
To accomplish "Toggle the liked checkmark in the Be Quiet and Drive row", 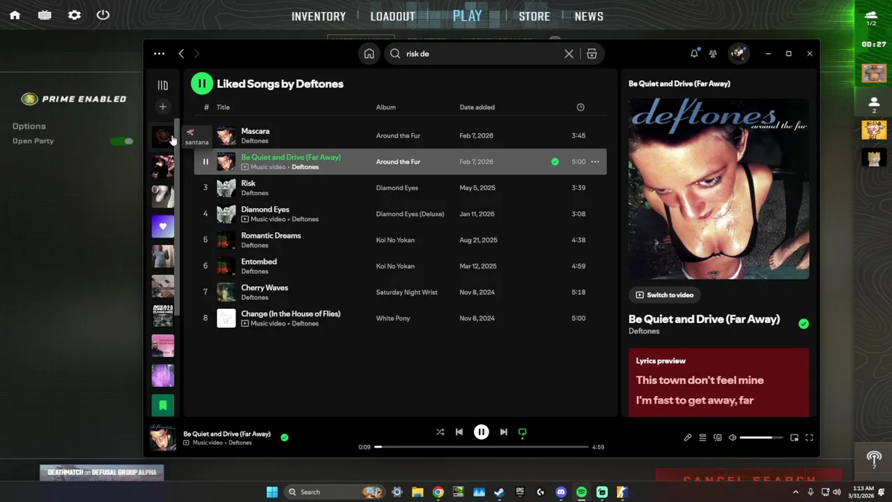I will coord(555,162).
